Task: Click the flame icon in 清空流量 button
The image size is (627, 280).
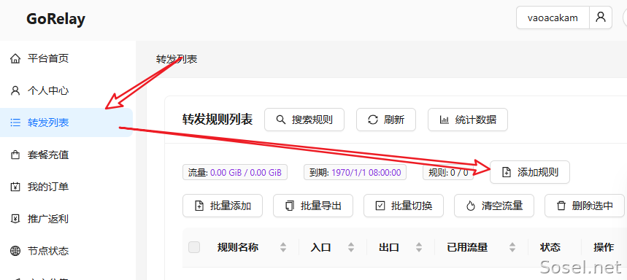Action: click(471, 206)
